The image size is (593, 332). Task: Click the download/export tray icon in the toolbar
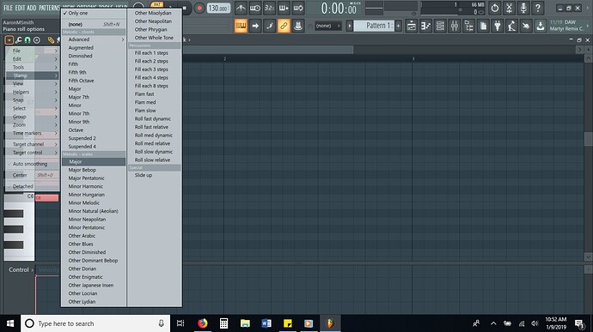(x=541, y=26)
